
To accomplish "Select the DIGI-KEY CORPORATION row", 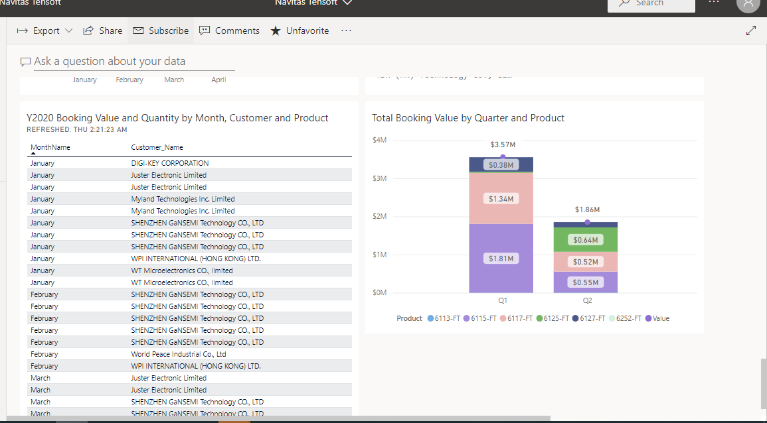I will click(189, 163).
